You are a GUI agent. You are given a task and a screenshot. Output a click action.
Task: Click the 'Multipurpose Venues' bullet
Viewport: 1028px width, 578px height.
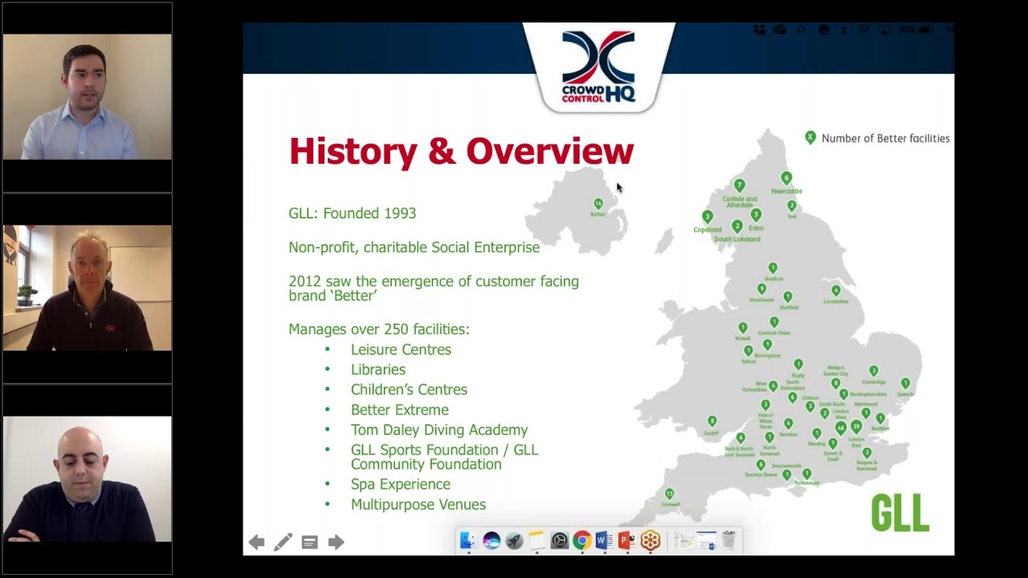pos(418,505)
